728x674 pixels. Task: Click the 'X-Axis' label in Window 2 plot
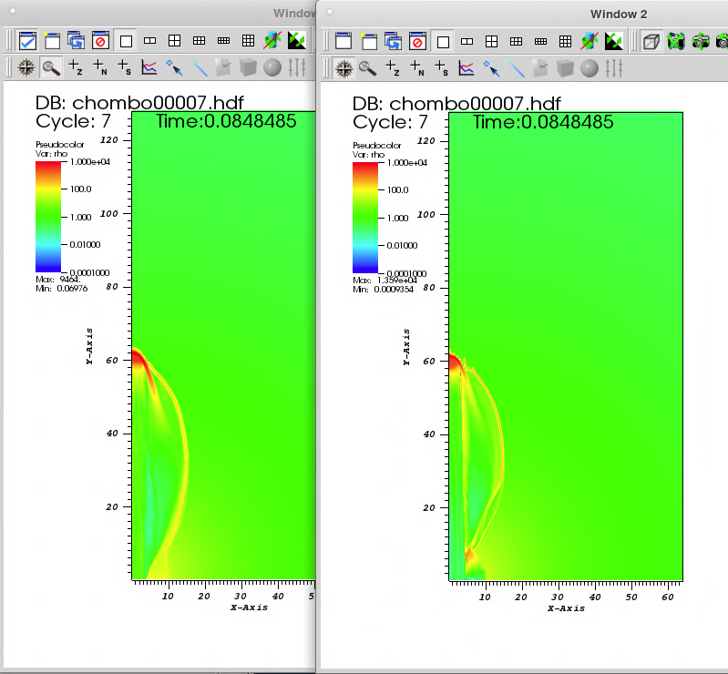(x=567, y=608)
